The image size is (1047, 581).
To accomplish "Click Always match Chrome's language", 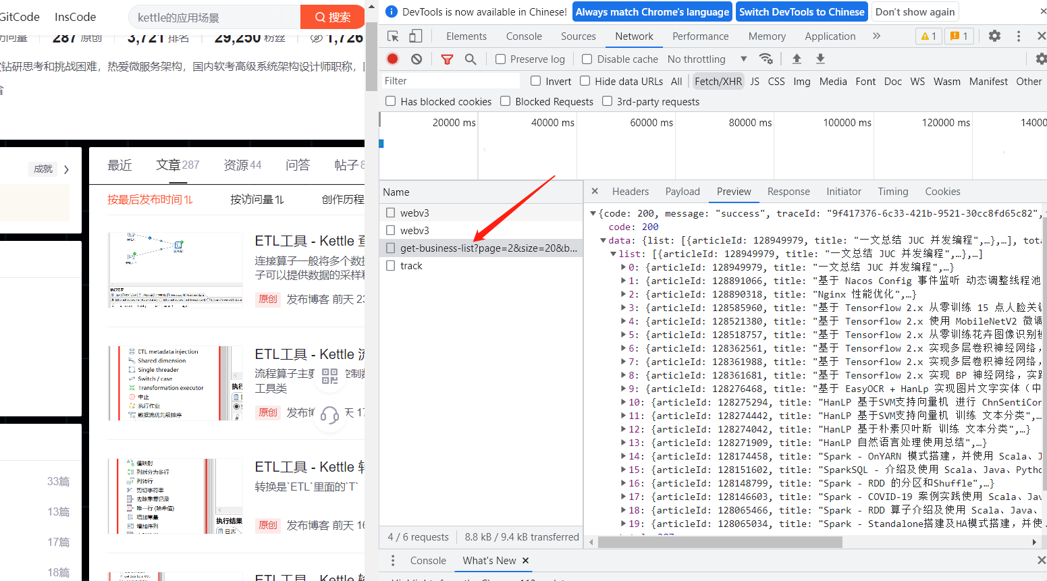I will pyautogui.click(x=652, y=11).
